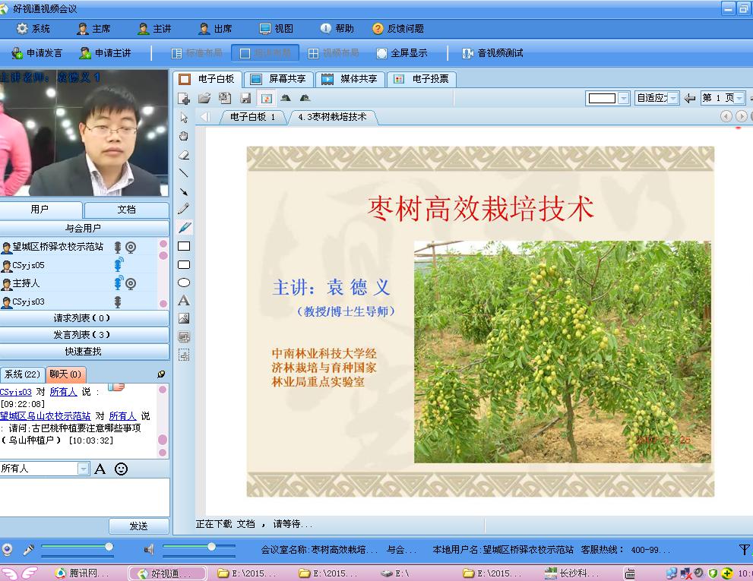
Task: Select the eraser tool in whiteboard toolbar
Action: click(183, 155)
